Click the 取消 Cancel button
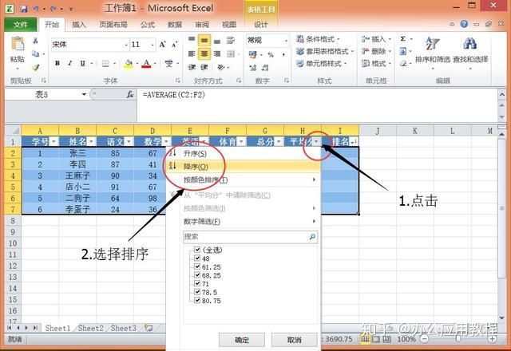 pos(294,340)
